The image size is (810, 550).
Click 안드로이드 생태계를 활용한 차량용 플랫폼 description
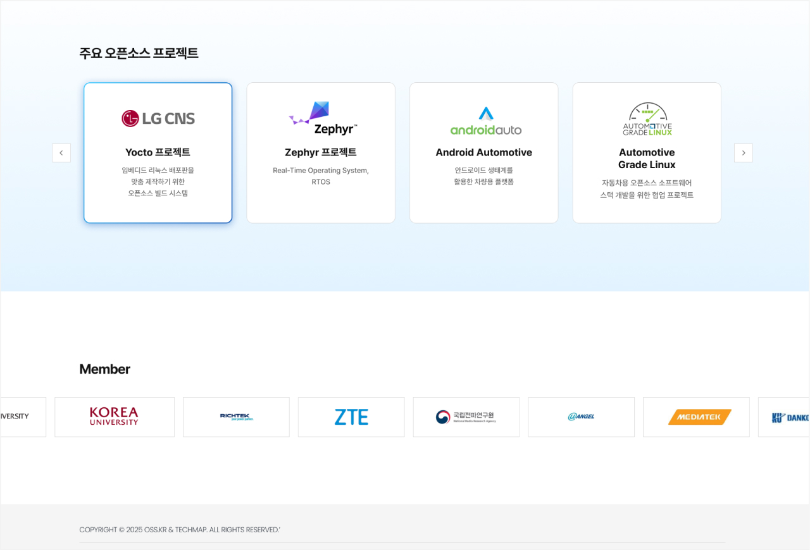tap(484, 176)
